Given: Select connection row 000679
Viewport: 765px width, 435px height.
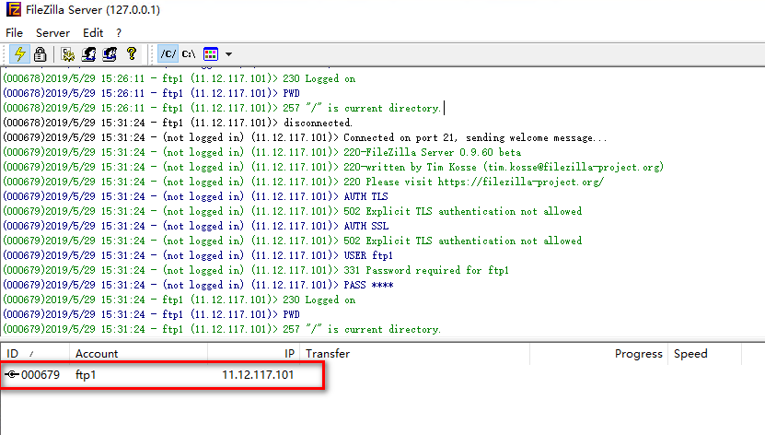Looking at the screenshot, I should 162,375.
